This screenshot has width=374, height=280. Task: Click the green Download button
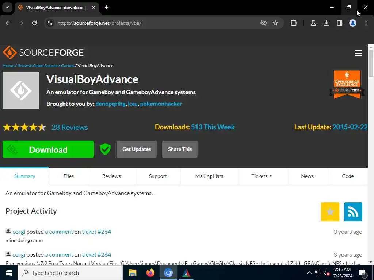(48, 149)
